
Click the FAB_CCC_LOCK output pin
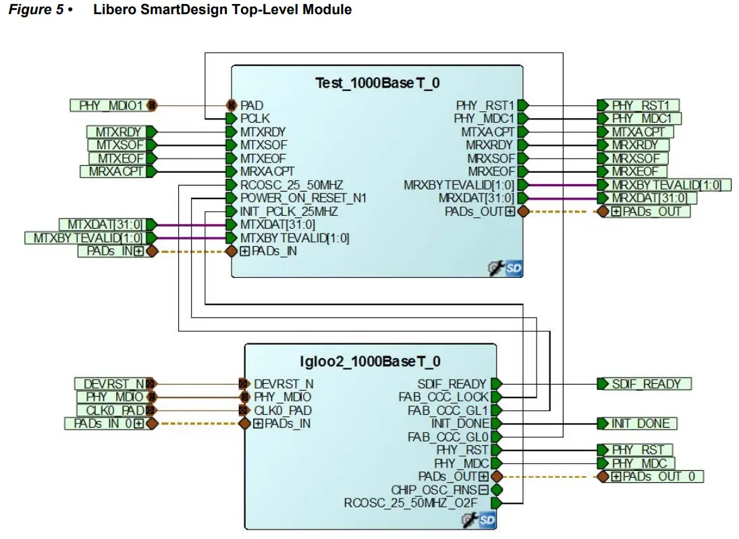click(496, 396)
